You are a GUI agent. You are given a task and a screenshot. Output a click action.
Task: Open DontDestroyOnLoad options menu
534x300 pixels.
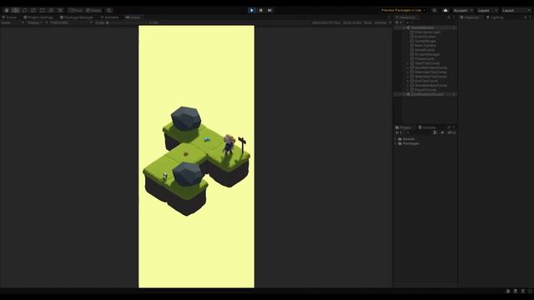(x=454, y=94)
